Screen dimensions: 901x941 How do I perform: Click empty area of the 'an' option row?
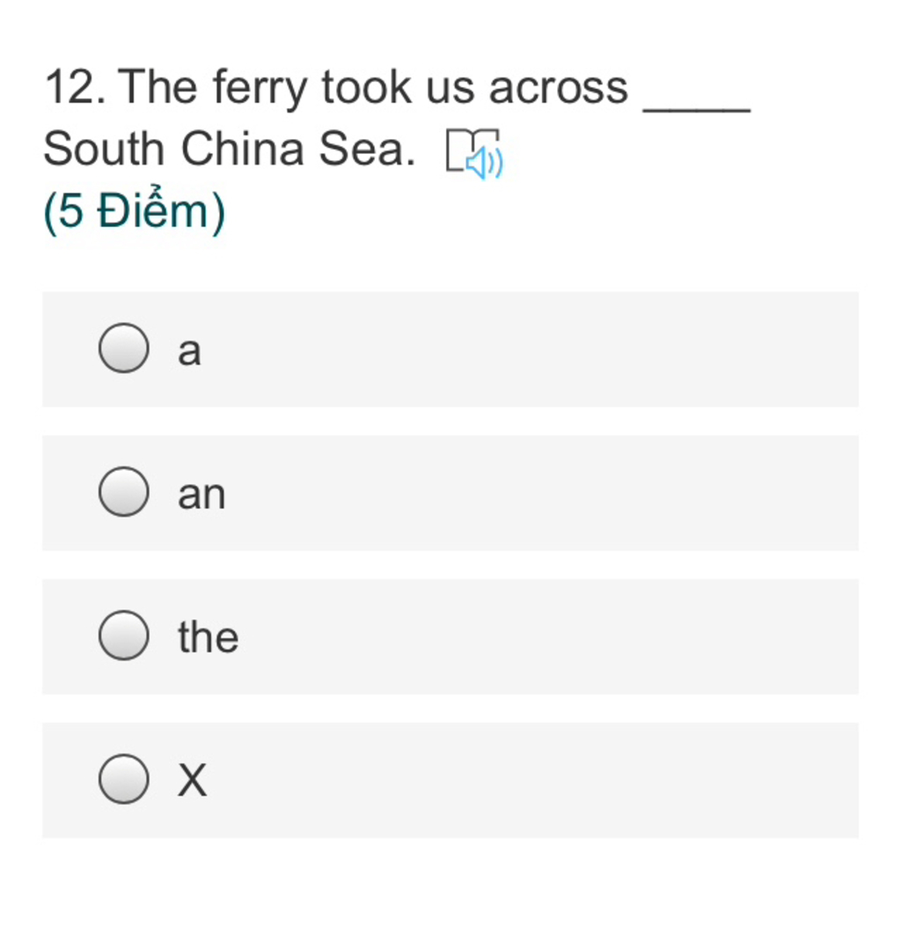point(540,493)
